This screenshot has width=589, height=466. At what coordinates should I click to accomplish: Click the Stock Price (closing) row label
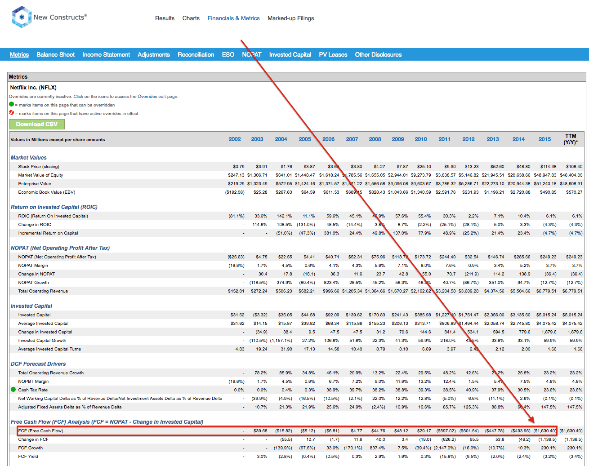pyautogui.click(x=39, y=167)
